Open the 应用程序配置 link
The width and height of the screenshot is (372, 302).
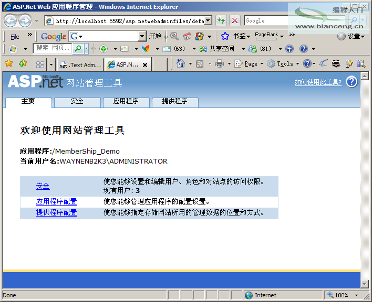[56, 202]
